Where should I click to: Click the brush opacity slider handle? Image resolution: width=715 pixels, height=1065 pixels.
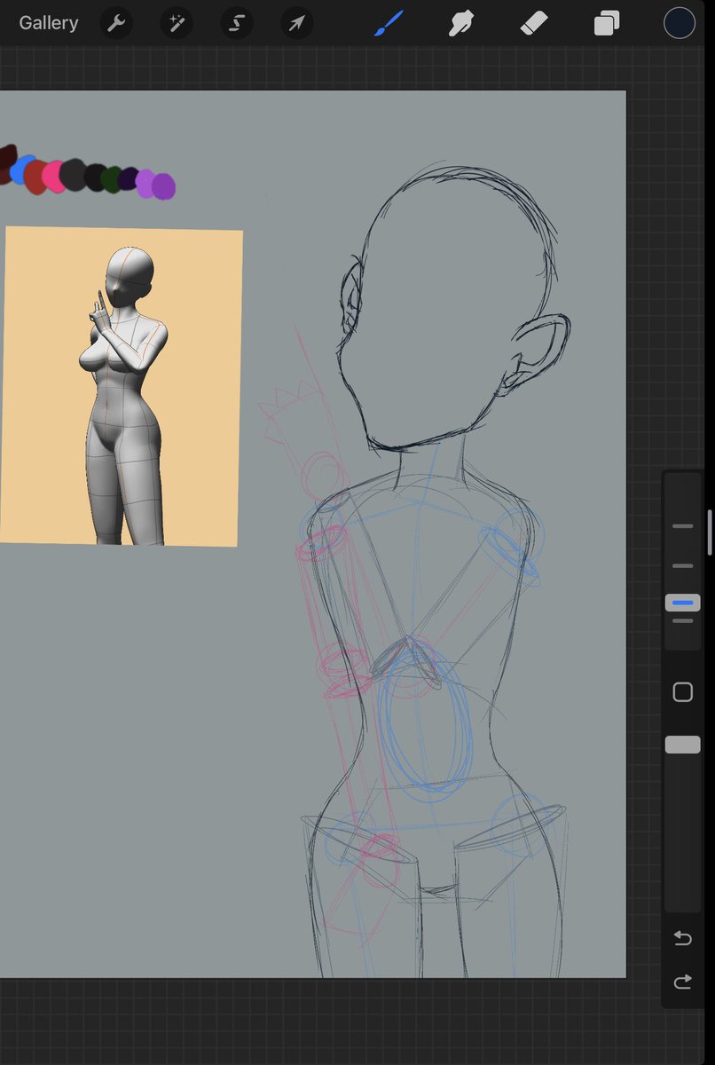(683, 745)
